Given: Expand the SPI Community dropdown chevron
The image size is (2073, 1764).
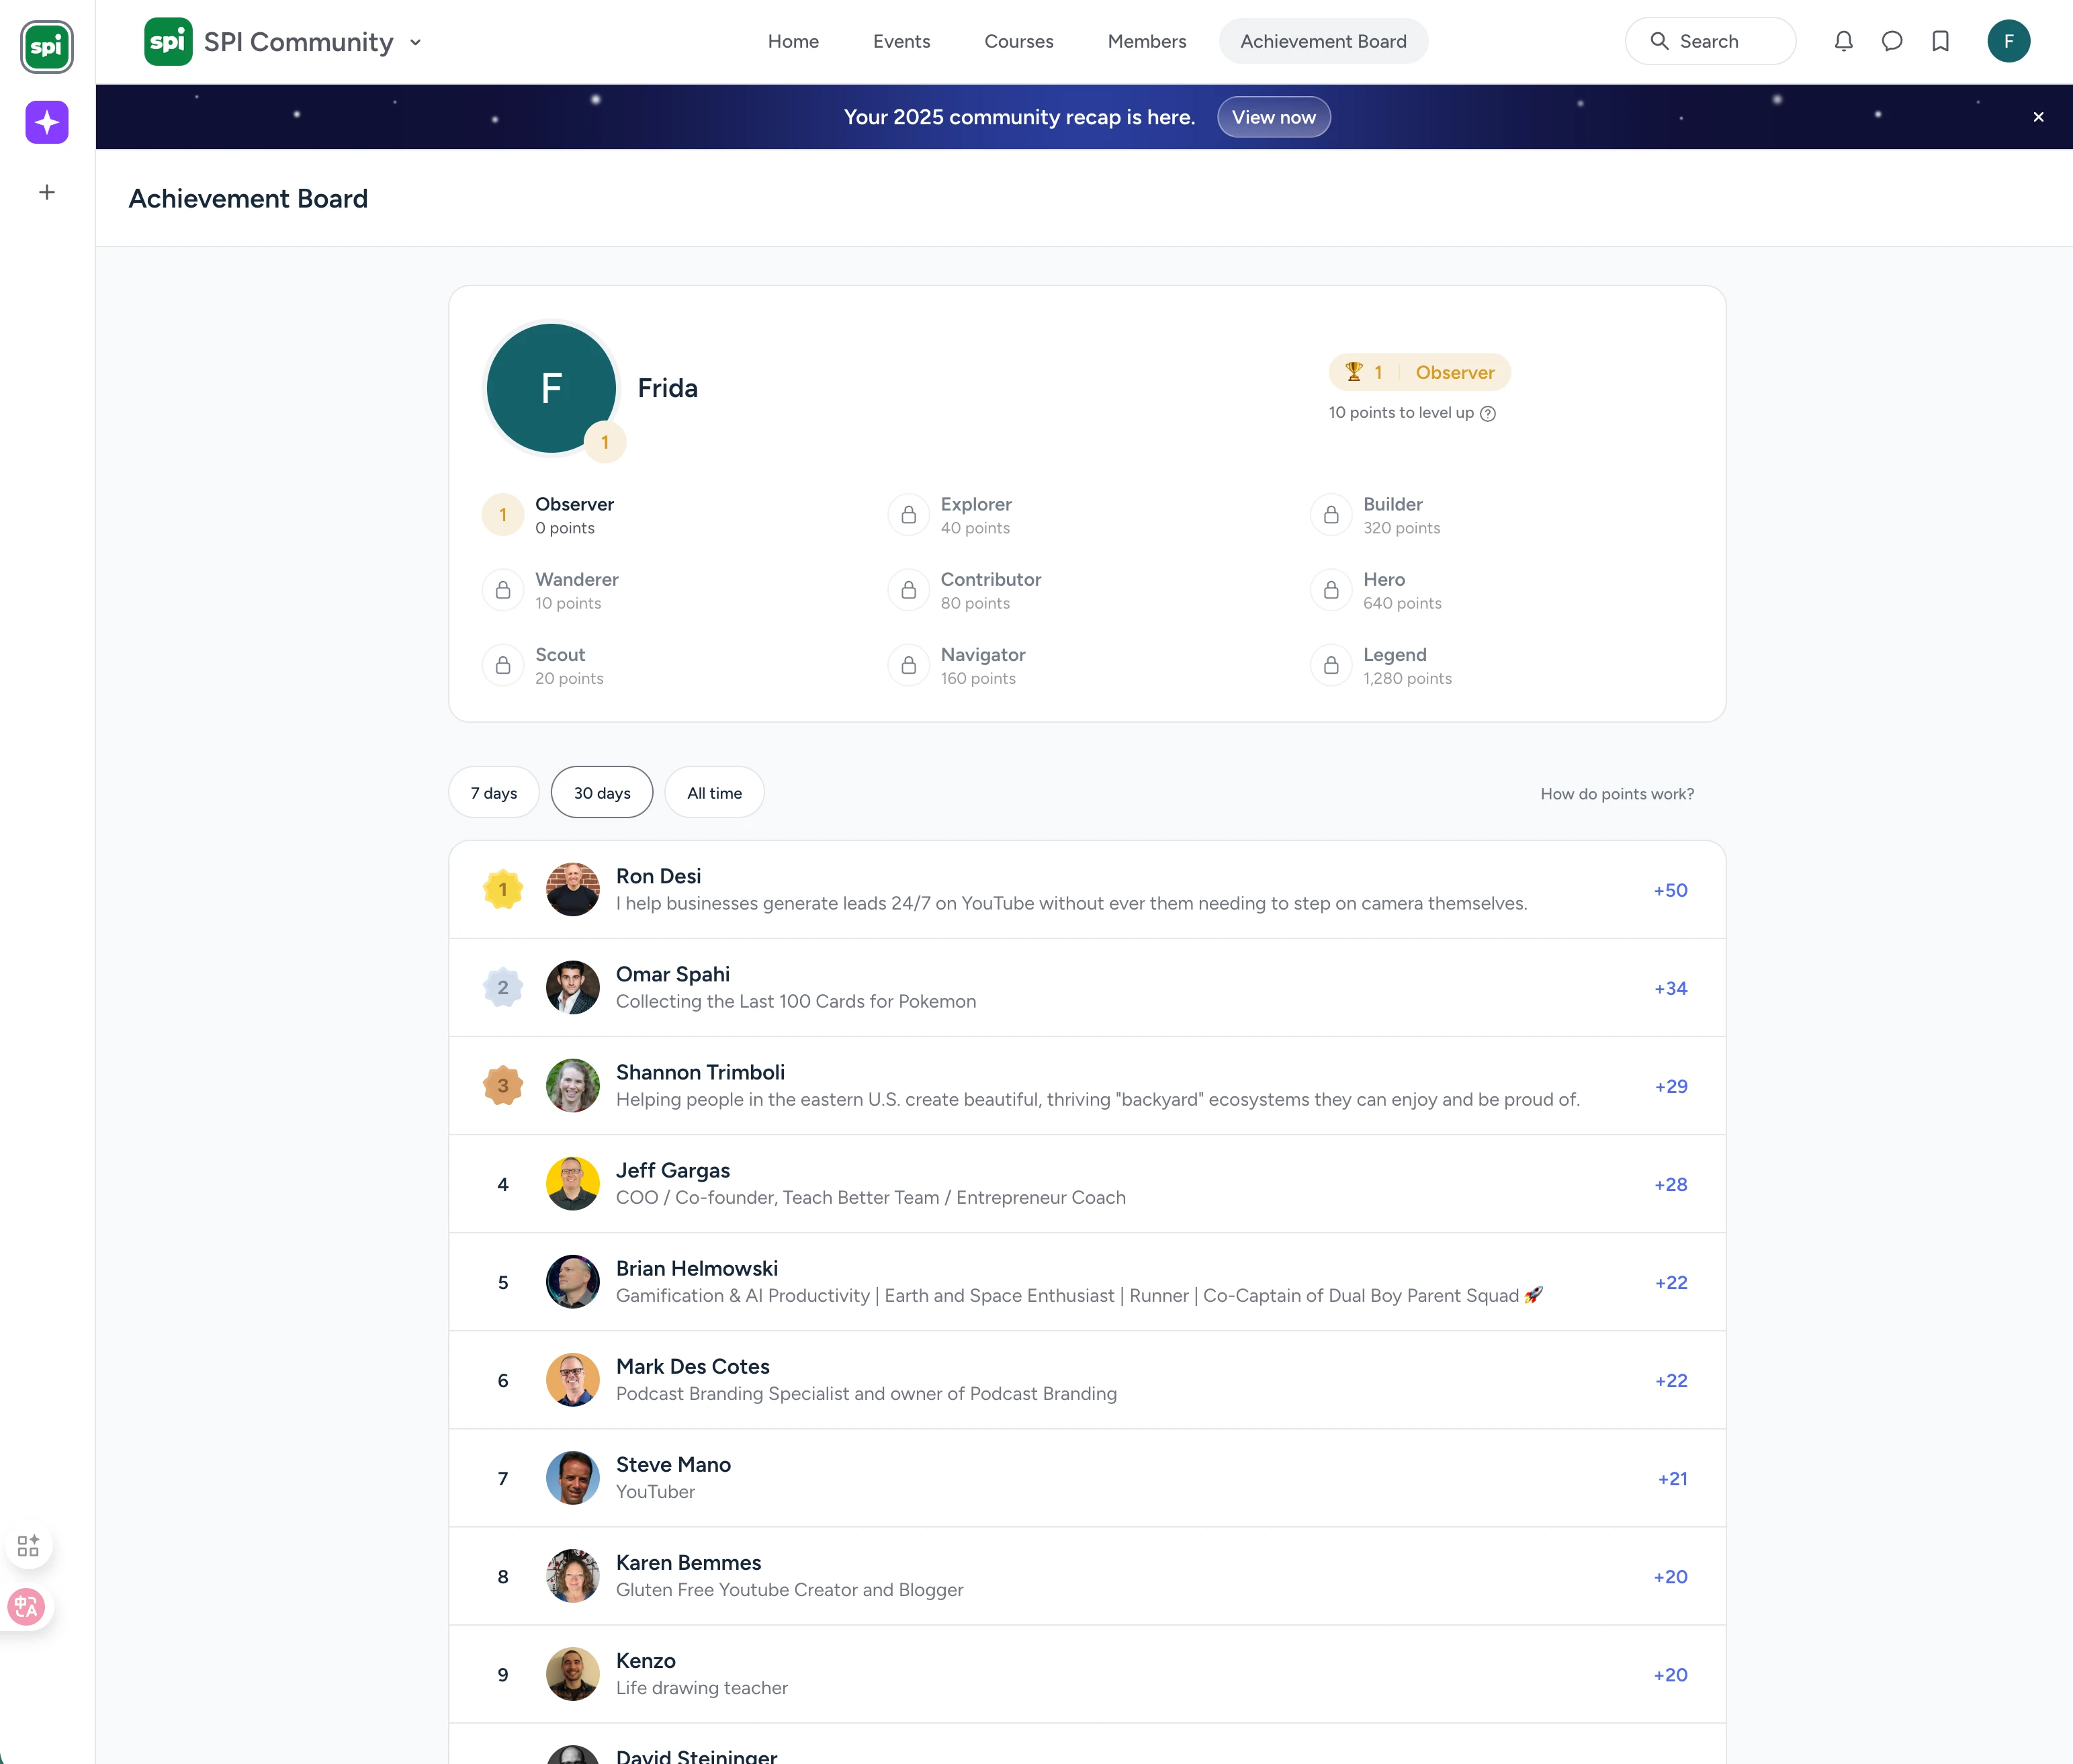Looking at the screenshot, I should (x=416, y=42).
